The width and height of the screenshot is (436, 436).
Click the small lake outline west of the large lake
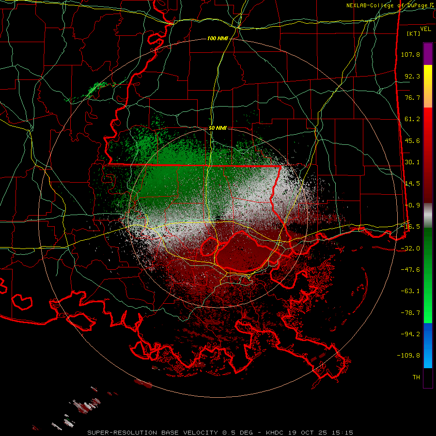tap(209, 247)
